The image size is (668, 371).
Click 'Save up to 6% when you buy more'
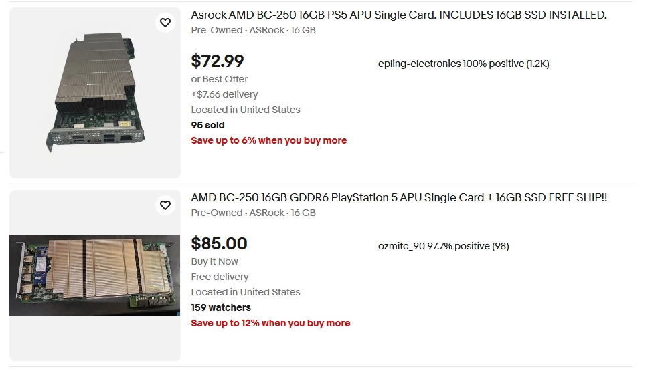click(x=268, y=140)
